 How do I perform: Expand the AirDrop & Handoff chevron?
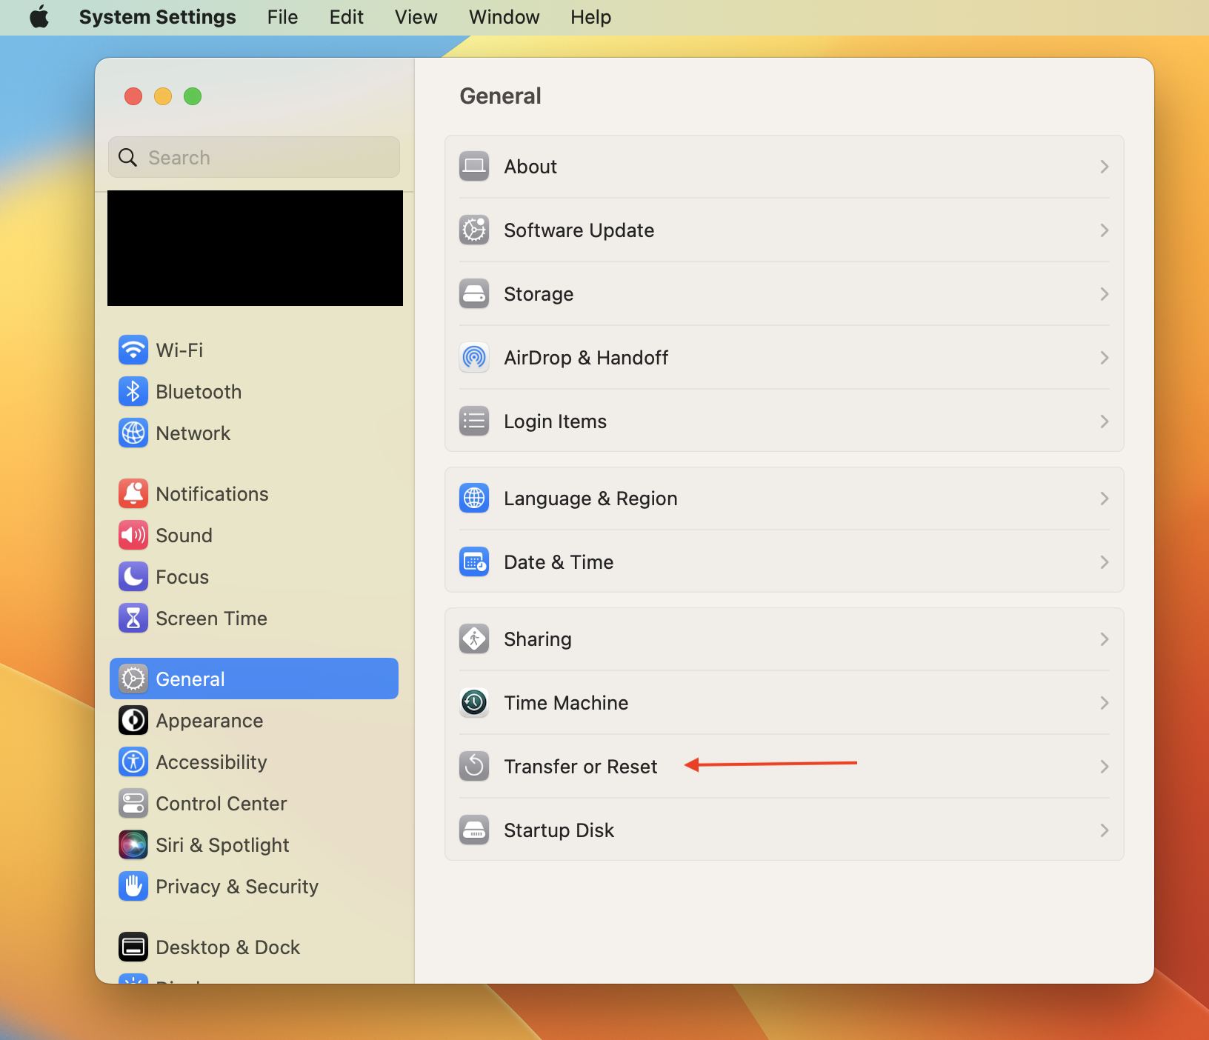pos(1105,358)
